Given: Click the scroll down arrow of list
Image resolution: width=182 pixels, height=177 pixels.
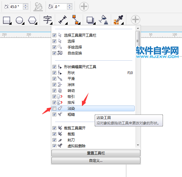Looking at the screenshot, I should (138, 145).
